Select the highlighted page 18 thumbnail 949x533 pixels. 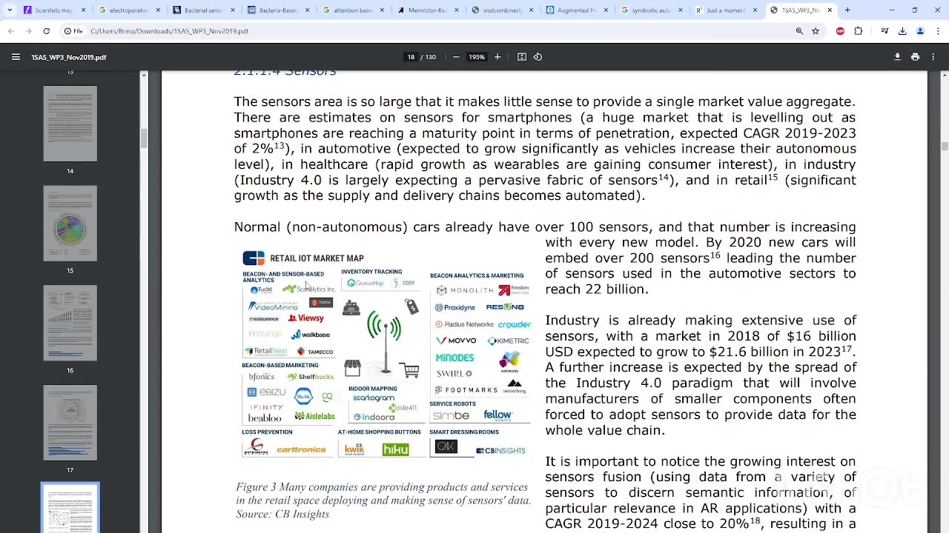point(70,508)
